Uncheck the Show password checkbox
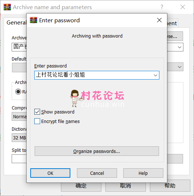 (x=37, y=112)
